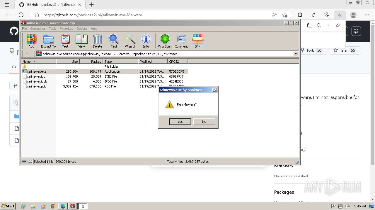
Task: Click the browser address bar URL
Action: pos(93,15)
